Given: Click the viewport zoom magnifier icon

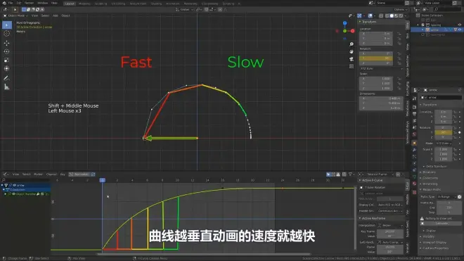Looking at the screenshot, I should point(352,44).
